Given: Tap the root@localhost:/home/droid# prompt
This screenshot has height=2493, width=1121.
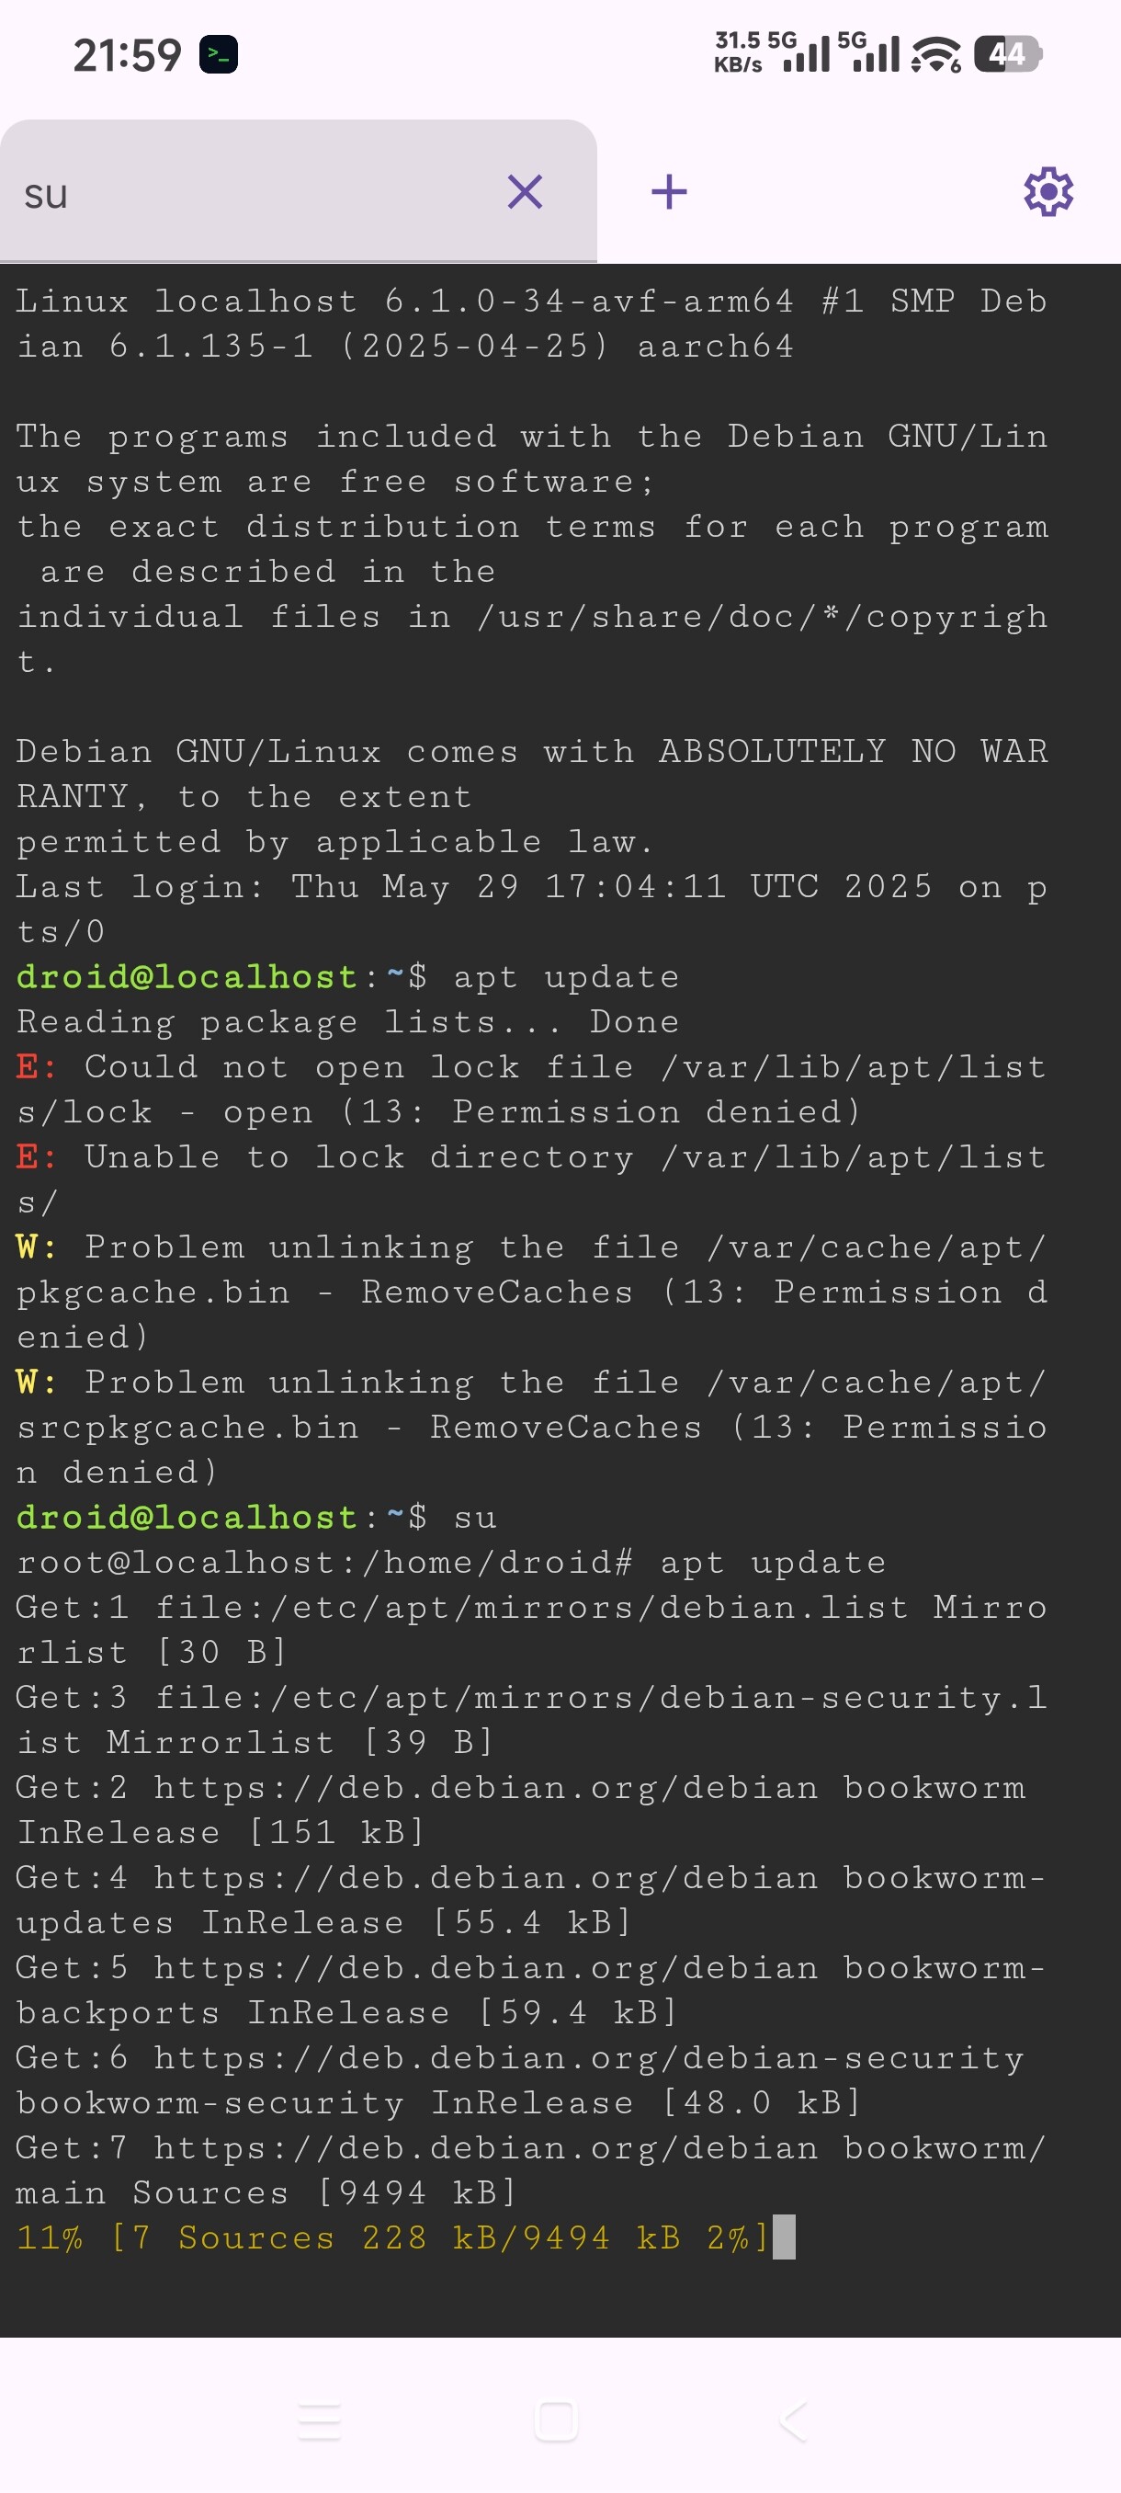Looking at the screenshot, I should [325, 1562].
